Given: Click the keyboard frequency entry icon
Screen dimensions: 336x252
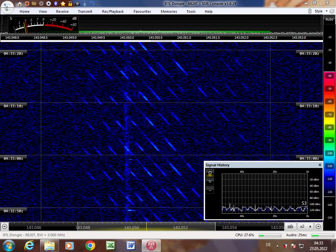Looking at the screenshot, I should pyautogui.click(x=290, y=226).
